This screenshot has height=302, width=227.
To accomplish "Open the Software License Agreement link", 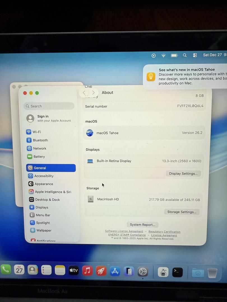I will [x=124, y=231].
